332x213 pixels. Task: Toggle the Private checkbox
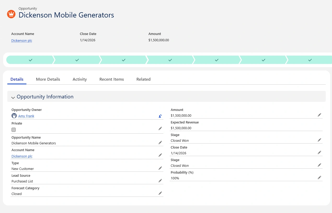pyautogui.click(x=14, y=130)
